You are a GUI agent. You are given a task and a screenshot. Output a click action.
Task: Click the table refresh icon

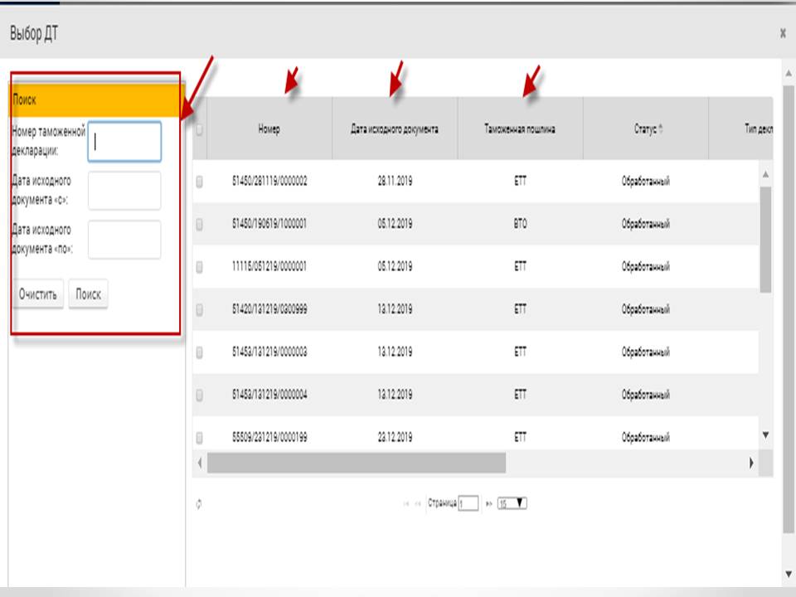199,504
